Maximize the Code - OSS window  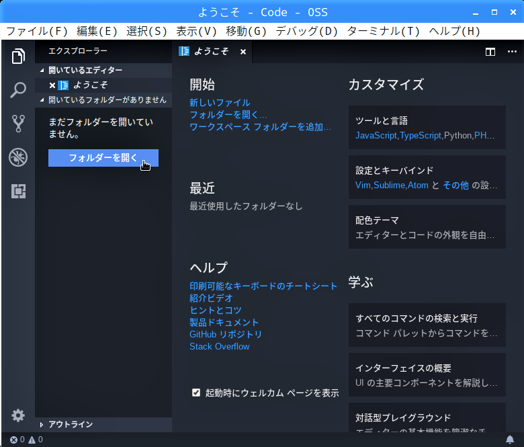tap(494, 12)
